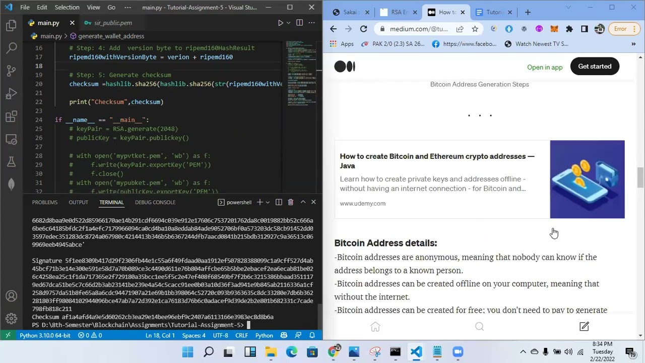Go back in Chrome
Screen dimensions: 645x363
[x=333, y=29]
